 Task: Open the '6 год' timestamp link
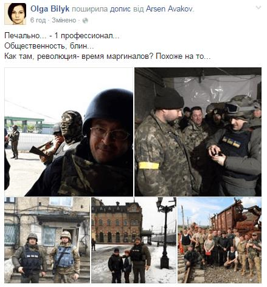(38, 21)
